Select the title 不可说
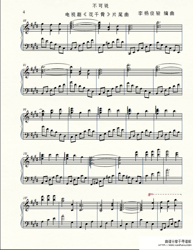Screen dimensions: 193x250 click(100, 6)
